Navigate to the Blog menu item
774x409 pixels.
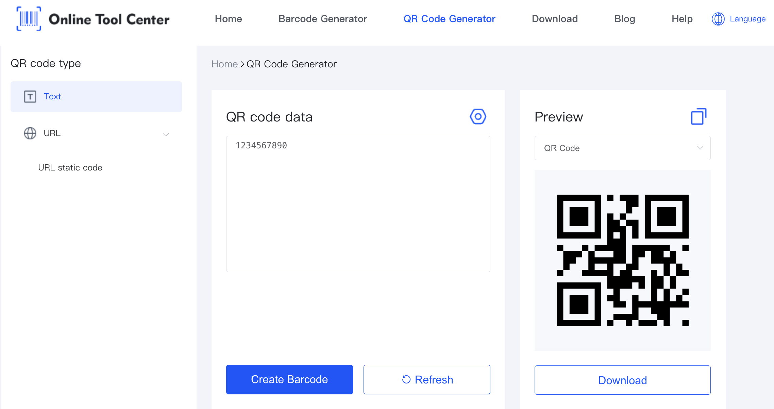click(624, 18)
